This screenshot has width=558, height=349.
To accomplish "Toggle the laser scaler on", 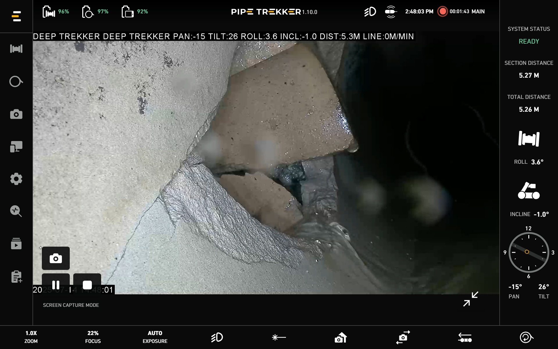I will pyautogui.click(x=279, y=337).
